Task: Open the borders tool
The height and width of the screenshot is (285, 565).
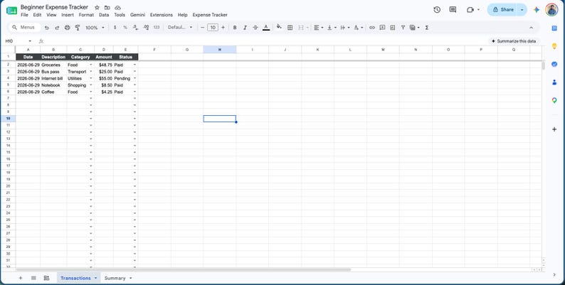Action: point(290,27)
